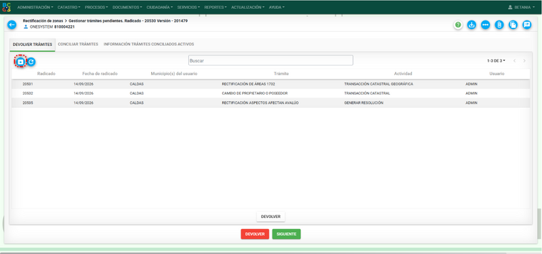This screenshot has width=542, height=254.
Task: Open the ACTUALIZACIÓN menu
Action: [248, 7]
